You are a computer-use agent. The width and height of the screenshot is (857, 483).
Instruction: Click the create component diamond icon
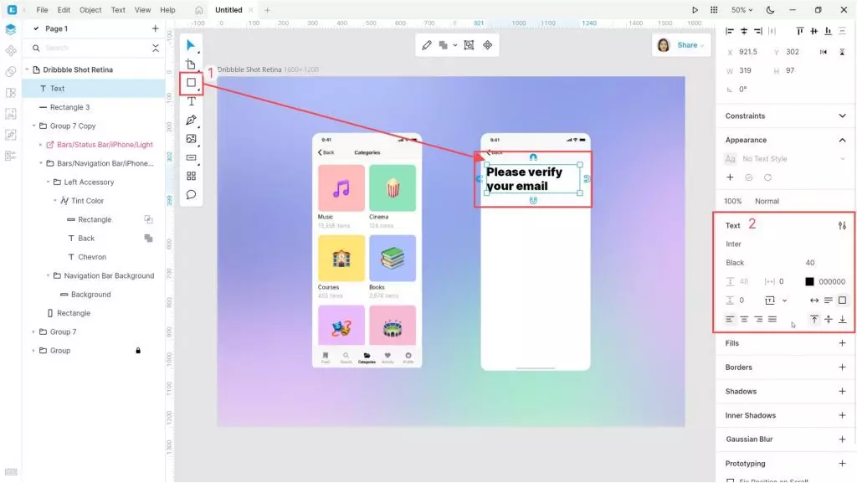point(488,45)
